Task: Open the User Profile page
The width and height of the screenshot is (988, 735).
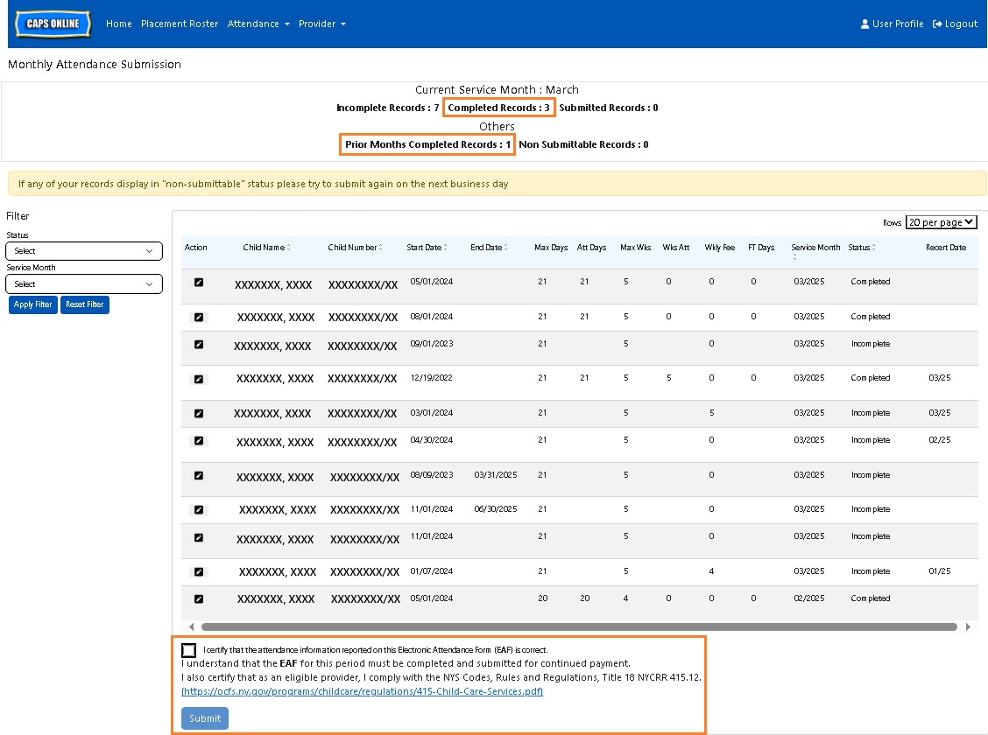Action: pyautogui.click(x=892, y=24)
